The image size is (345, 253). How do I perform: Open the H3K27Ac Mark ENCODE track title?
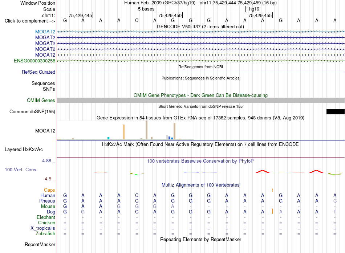pyautogui.click(x=200, y=144)
